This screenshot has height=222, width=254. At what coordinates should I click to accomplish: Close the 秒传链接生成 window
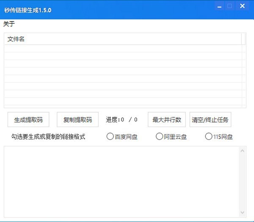[242, 6]
